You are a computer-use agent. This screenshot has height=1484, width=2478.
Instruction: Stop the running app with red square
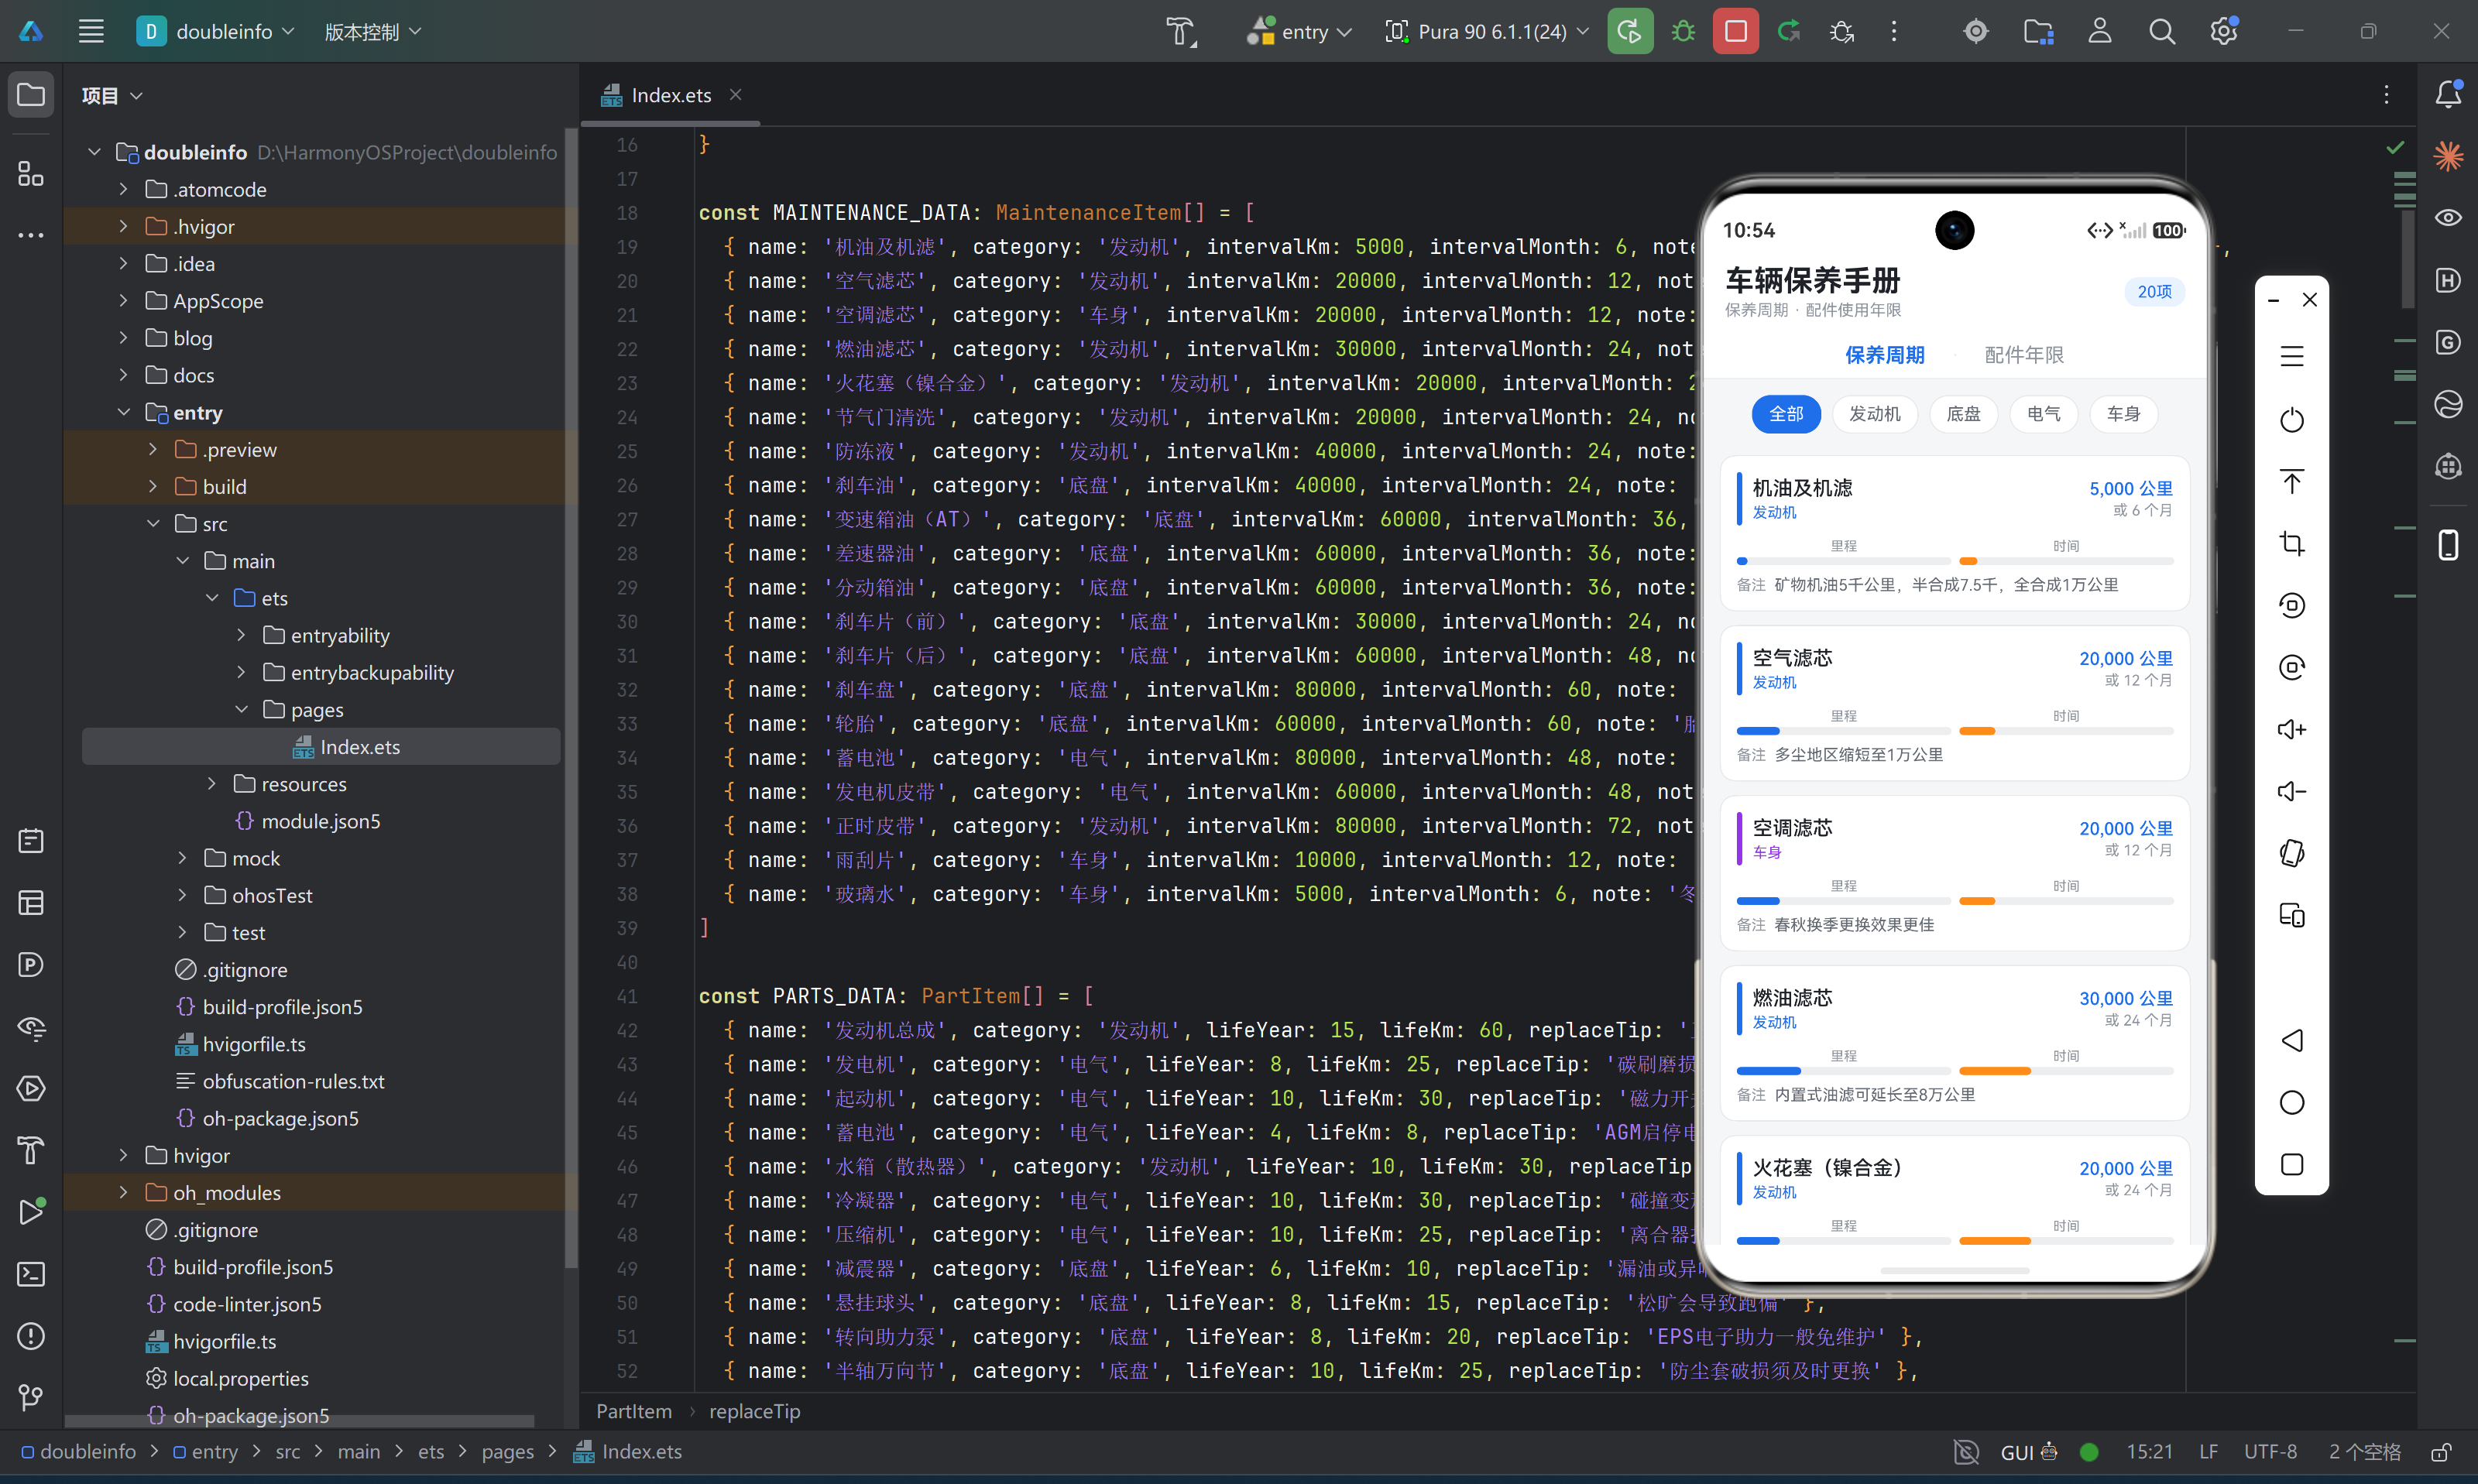(x=1735, y=31)
